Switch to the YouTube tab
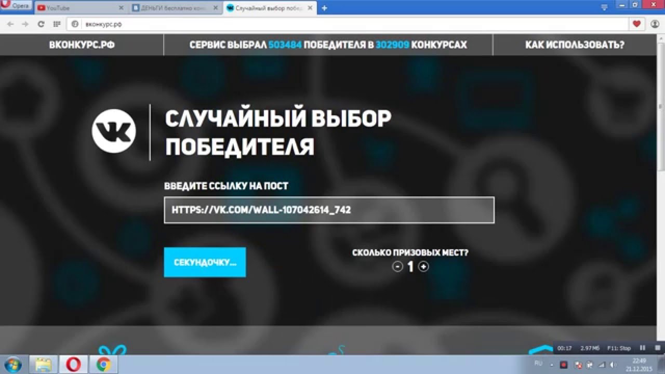 click(x=81, y=8)
